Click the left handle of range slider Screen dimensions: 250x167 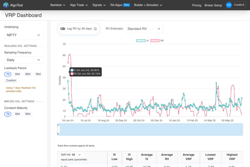pyautogui.click(x=58, y=129)
